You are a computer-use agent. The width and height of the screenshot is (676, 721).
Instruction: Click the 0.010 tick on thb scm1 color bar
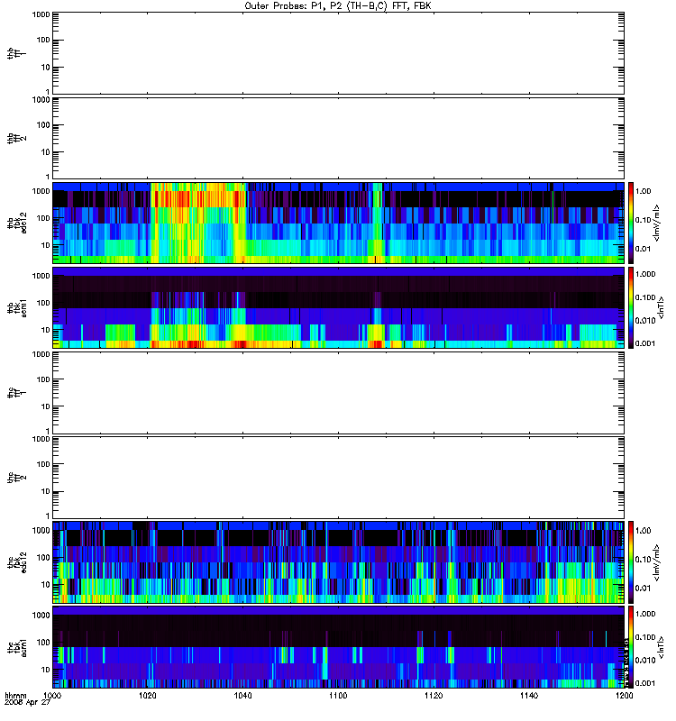pos(645,321)
